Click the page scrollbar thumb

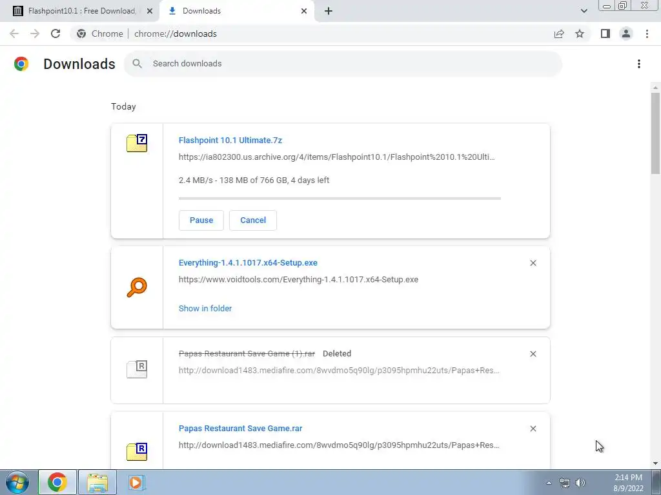[x=655, y=133]
